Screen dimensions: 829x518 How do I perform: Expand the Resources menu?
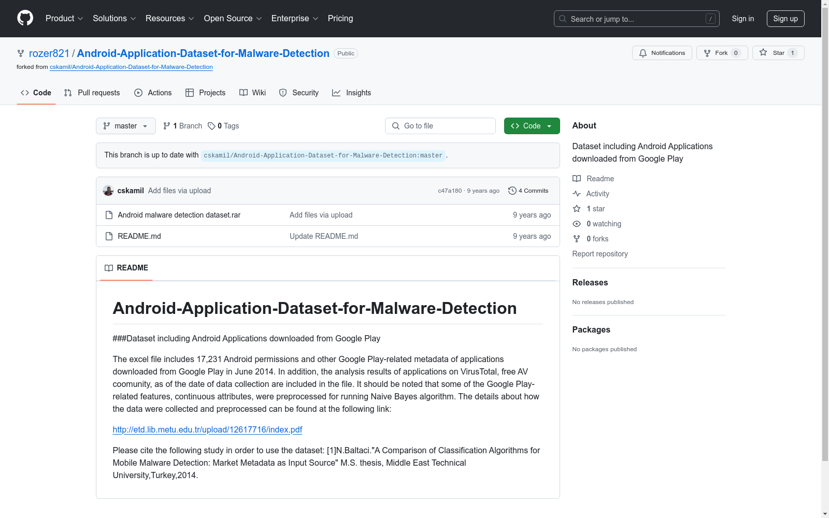[170, 19]
